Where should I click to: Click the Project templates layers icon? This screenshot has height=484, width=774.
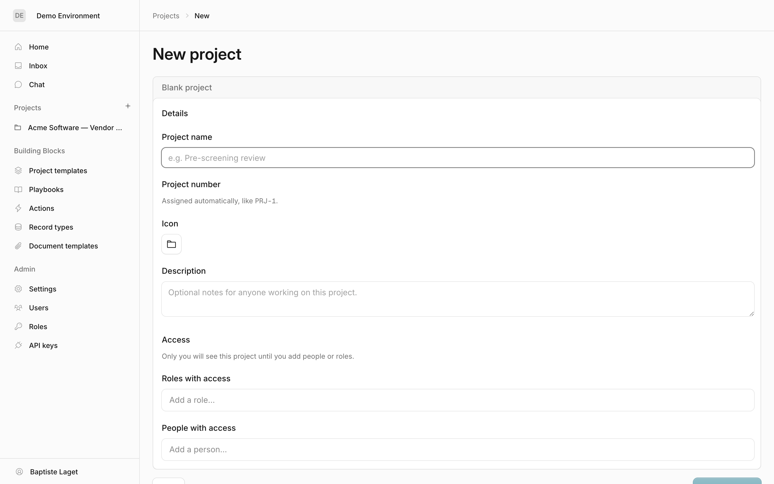click(x=18, y=171)
